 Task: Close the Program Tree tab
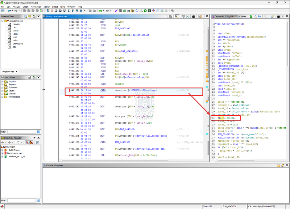coord(16,72)
